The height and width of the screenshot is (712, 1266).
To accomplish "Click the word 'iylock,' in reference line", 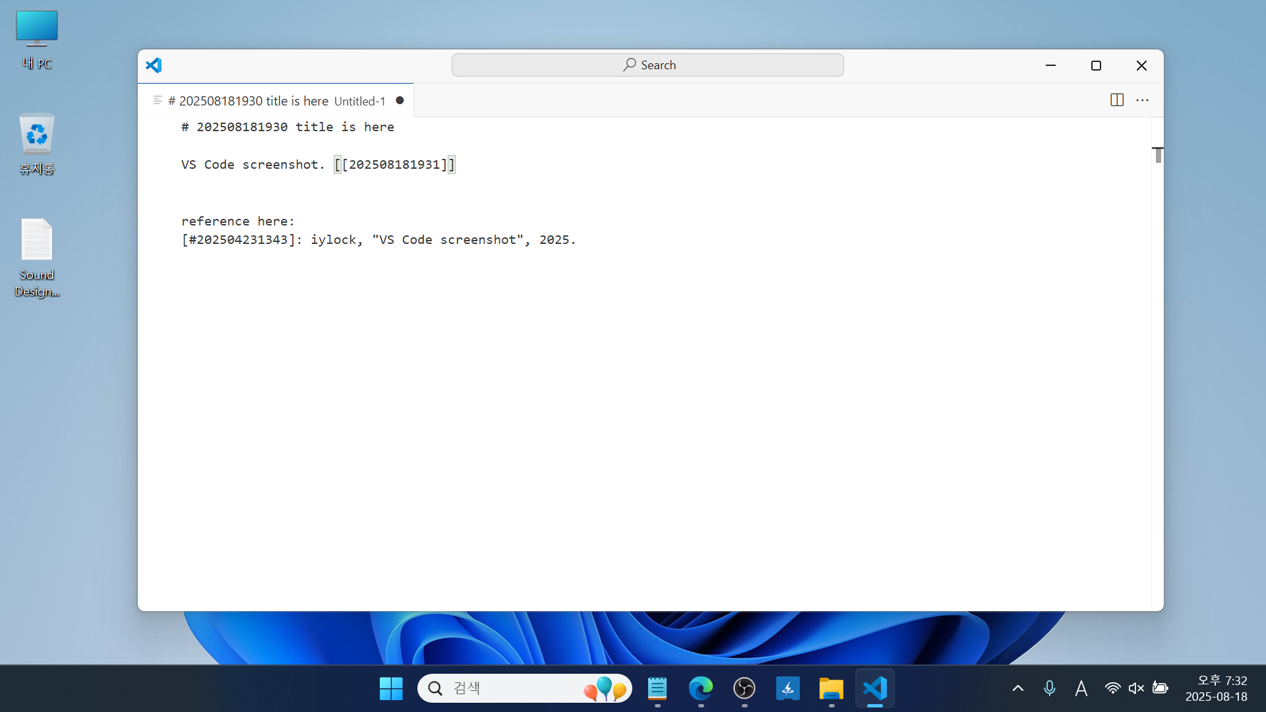I will pos(337,239).
